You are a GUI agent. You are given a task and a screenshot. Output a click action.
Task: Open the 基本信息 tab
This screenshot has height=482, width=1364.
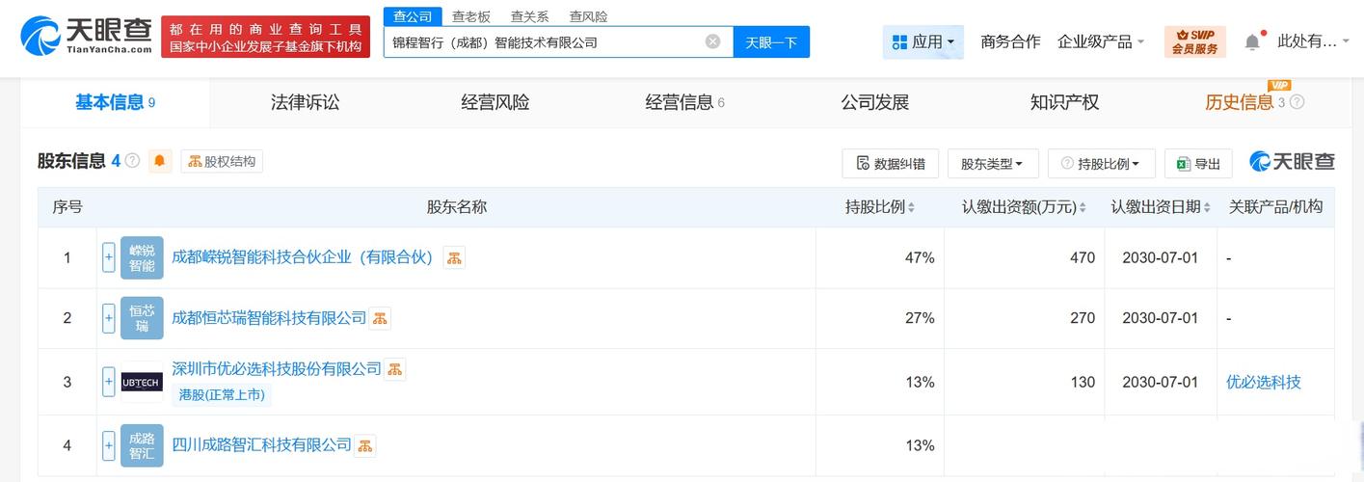tap(115, 102)
